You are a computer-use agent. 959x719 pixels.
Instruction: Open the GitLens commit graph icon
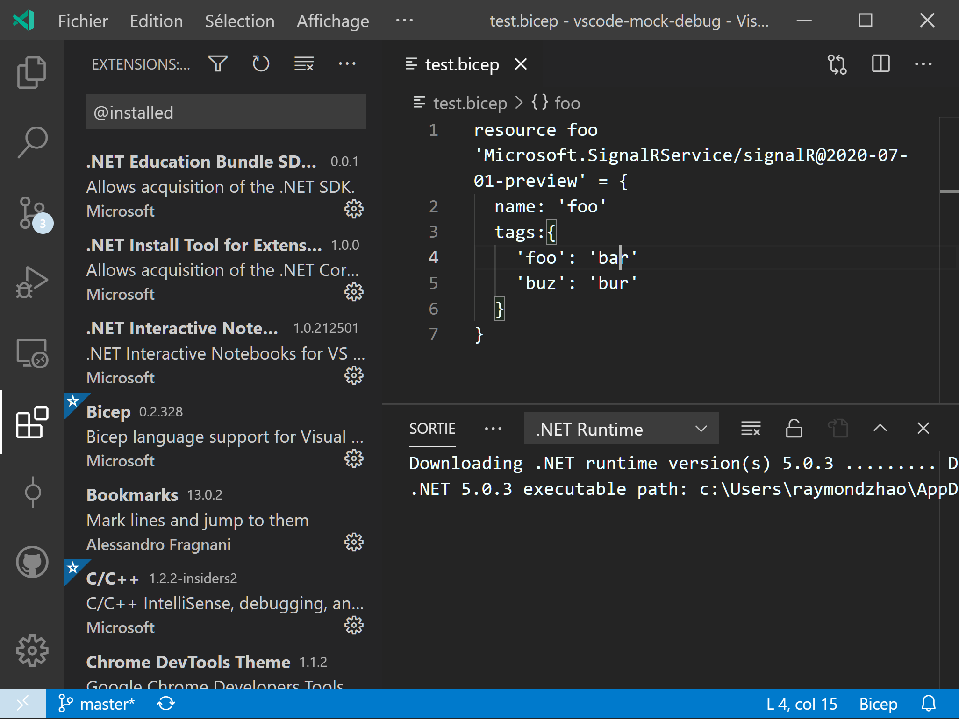[x=32, y=492]
